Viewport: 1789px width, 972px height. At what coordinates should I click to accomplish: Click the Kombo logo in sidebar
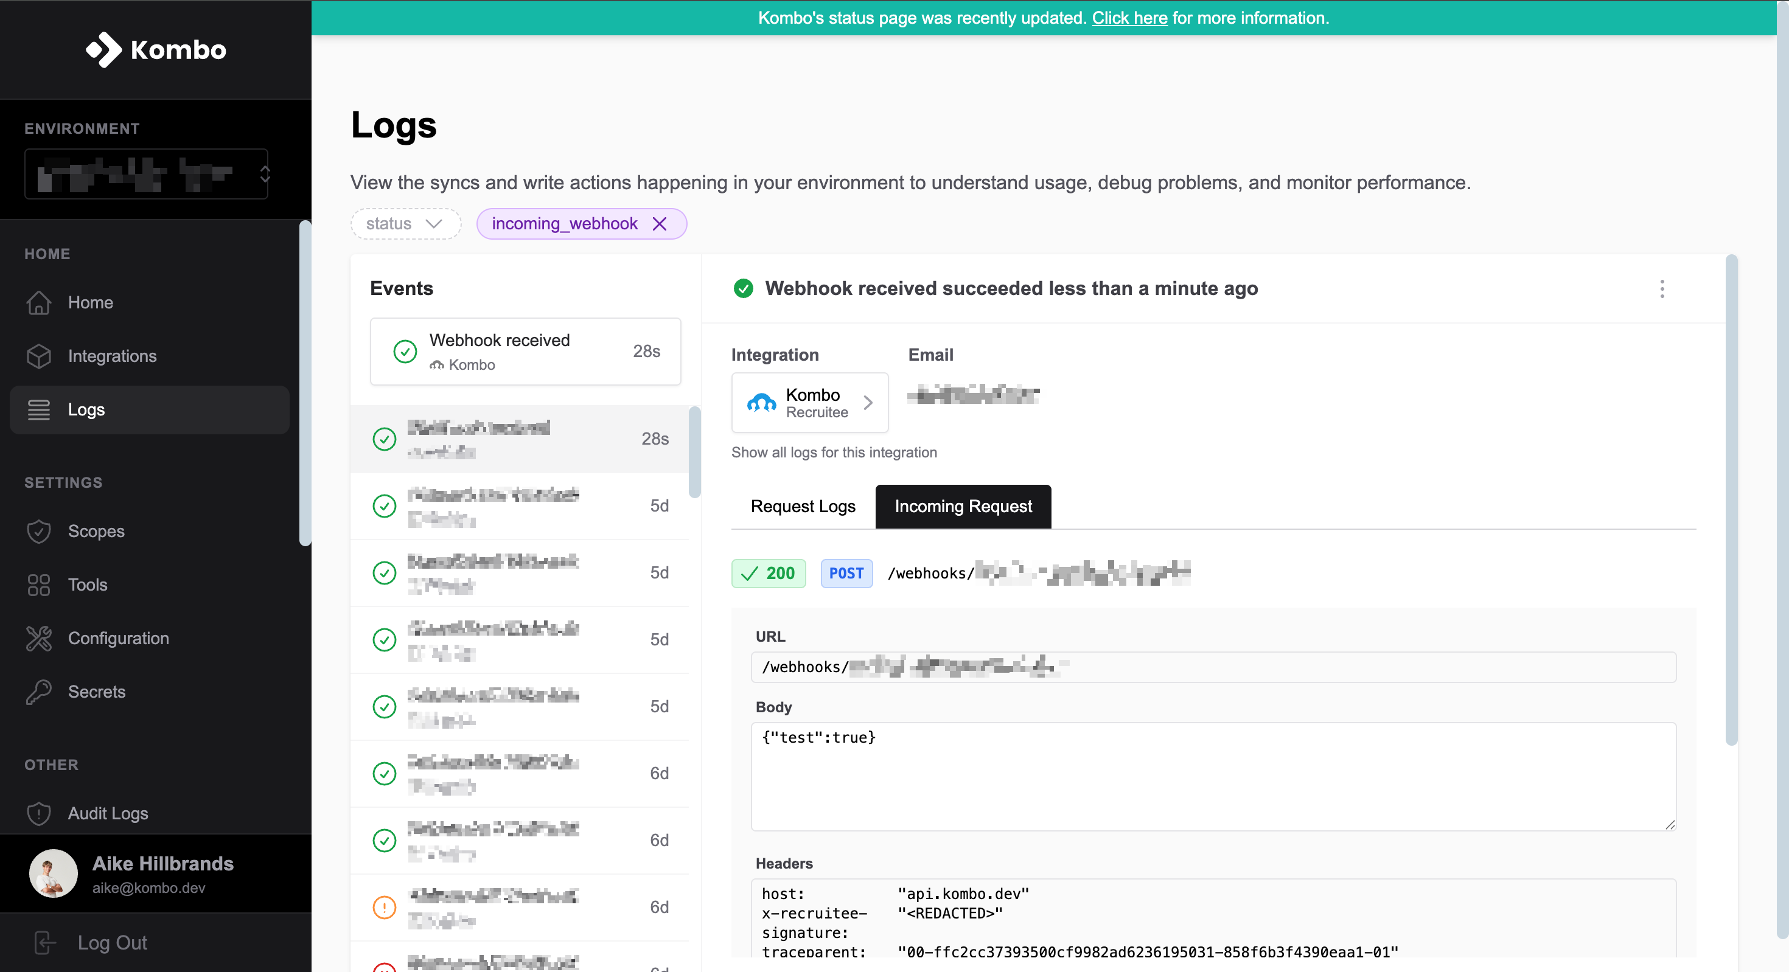pyautogui.click(x=156, y=49)
